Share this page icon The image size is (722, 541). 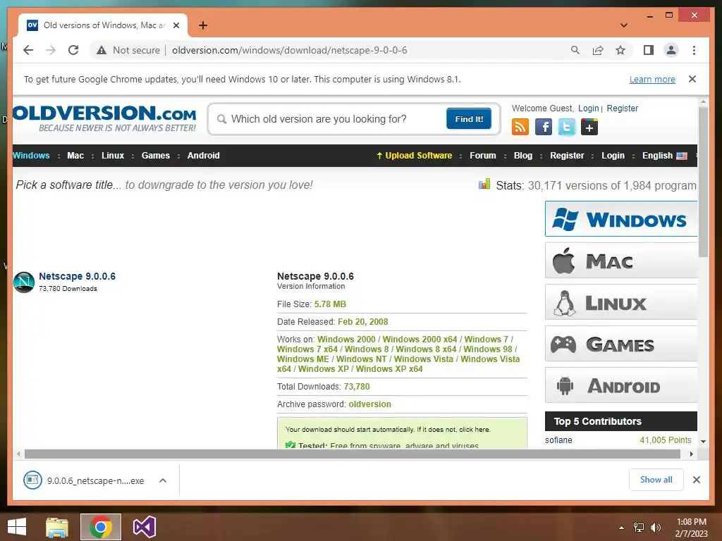tap(598, 50)
